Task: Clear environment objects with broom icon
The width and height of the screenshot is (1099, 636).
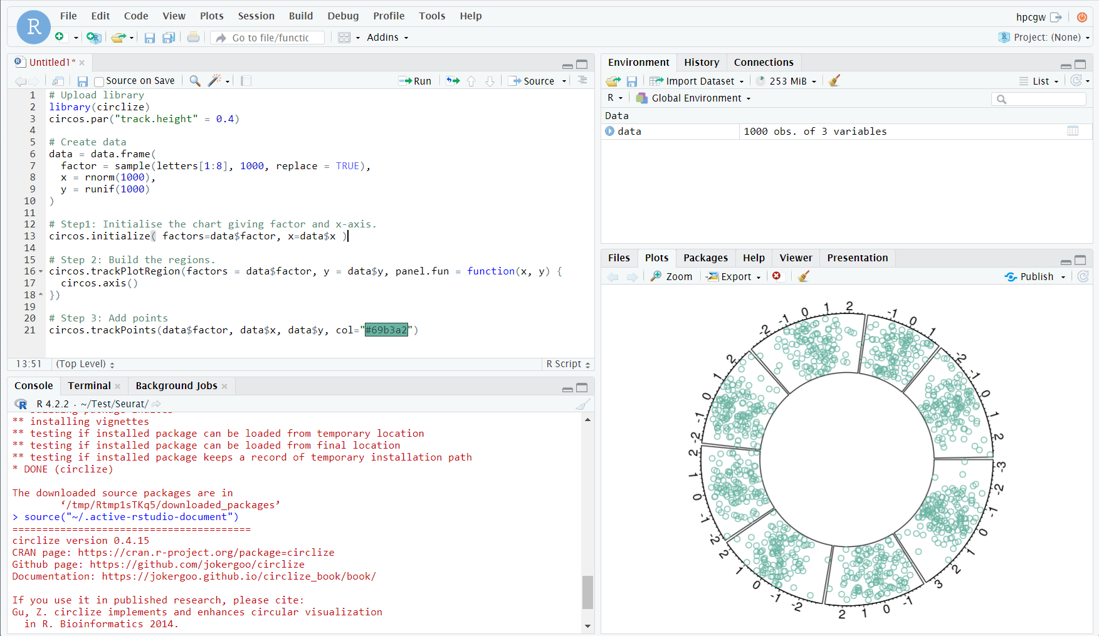Action: pos(834,81)
